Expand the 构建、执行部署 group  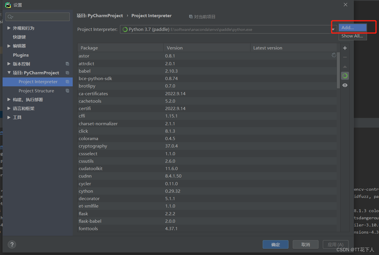coord(9,99)
